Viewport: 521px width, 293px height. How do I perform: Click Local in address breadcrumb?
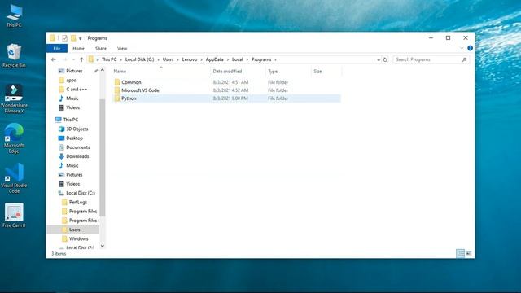[x=237, y=59]
